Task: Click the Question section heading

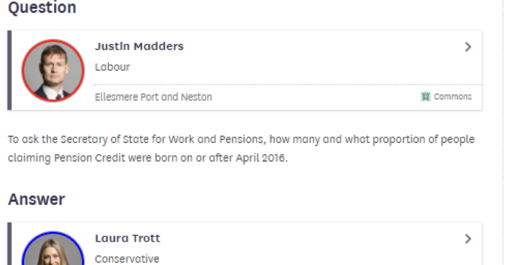Action: [x=42, y=8]
